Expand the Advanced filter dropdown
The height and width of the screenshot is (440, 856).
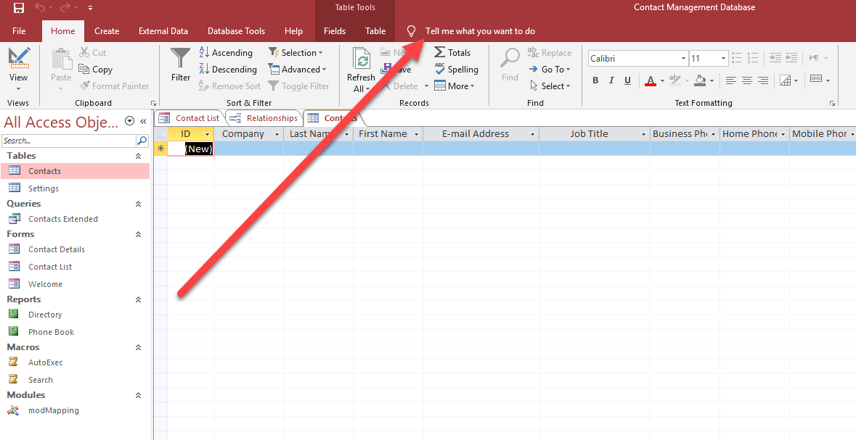click(x=298, y=70)
